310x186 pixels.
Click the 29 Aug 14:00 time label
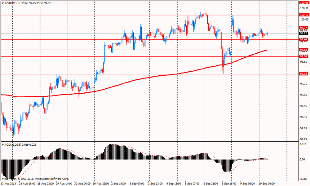tap(64, 184)
